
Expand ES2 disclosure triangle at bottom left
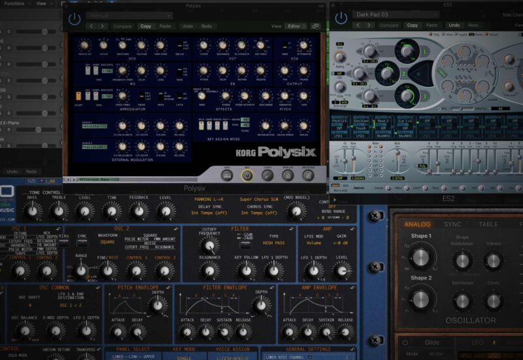click(335, 200)
